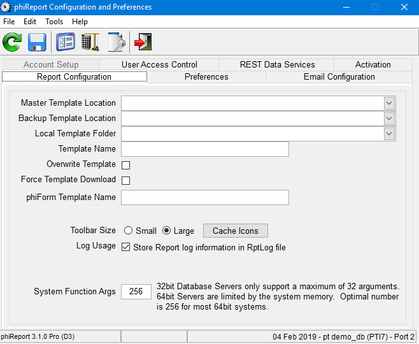Open the blue form layout toolbar icon

coord(66,42)
